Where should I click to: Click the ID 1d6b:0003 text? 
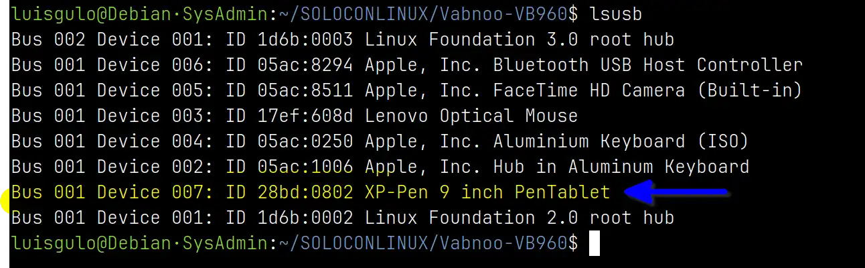pos(289,40)
